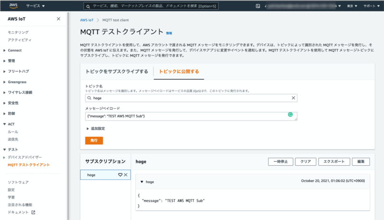The image size is (384, 220).
Task: Click the green Grammarly icon in payload
Action: tap(290, 114)
